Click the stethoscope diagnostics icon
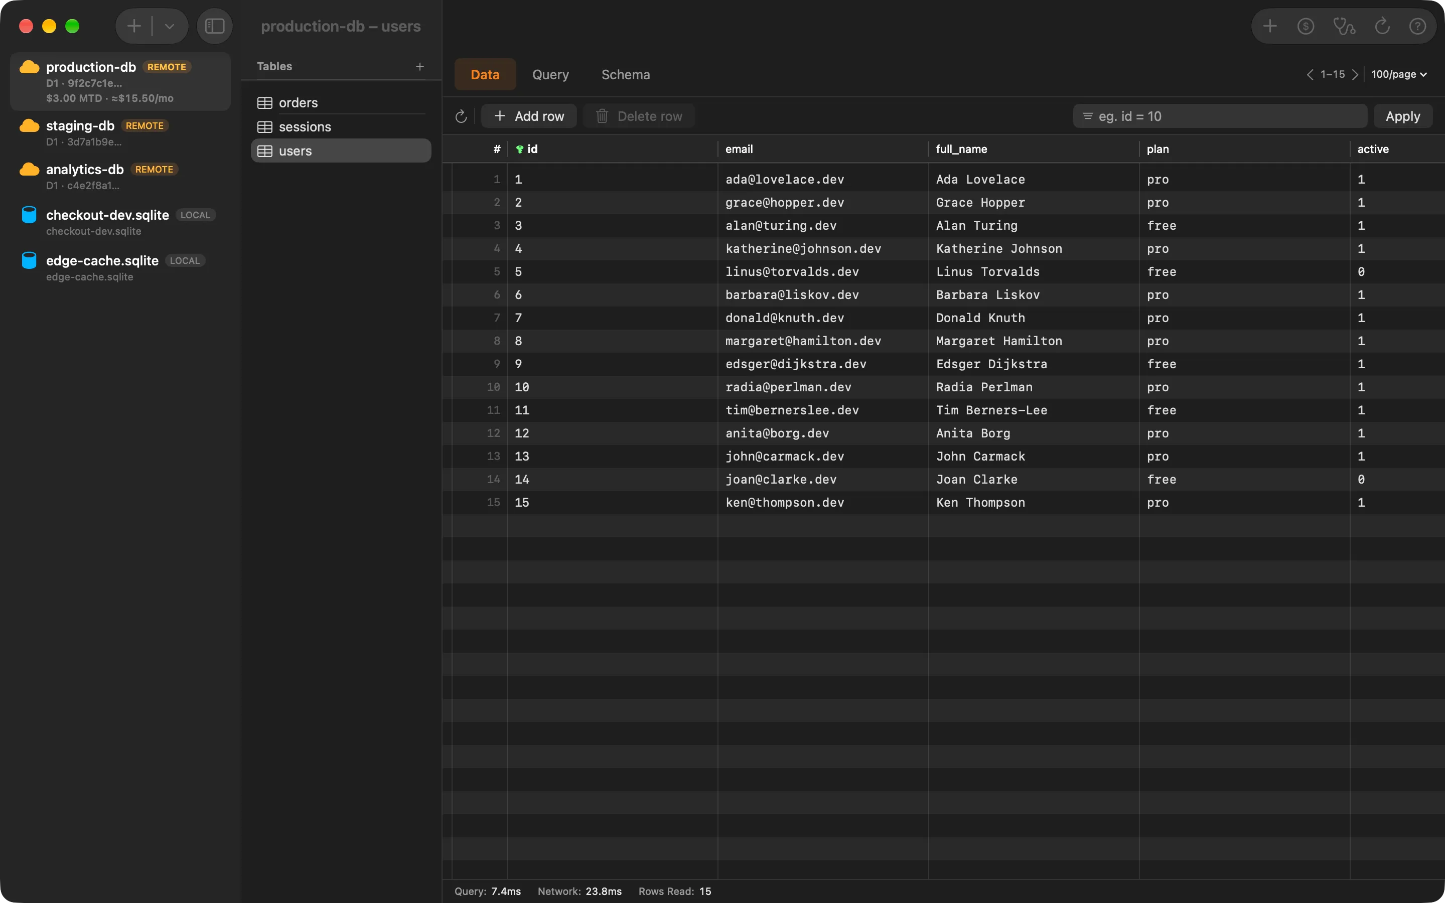1445x903 pixels. tap(1344, 26)
